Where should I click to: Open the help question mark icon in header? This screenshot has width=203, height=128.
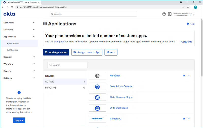click(164, 14)
